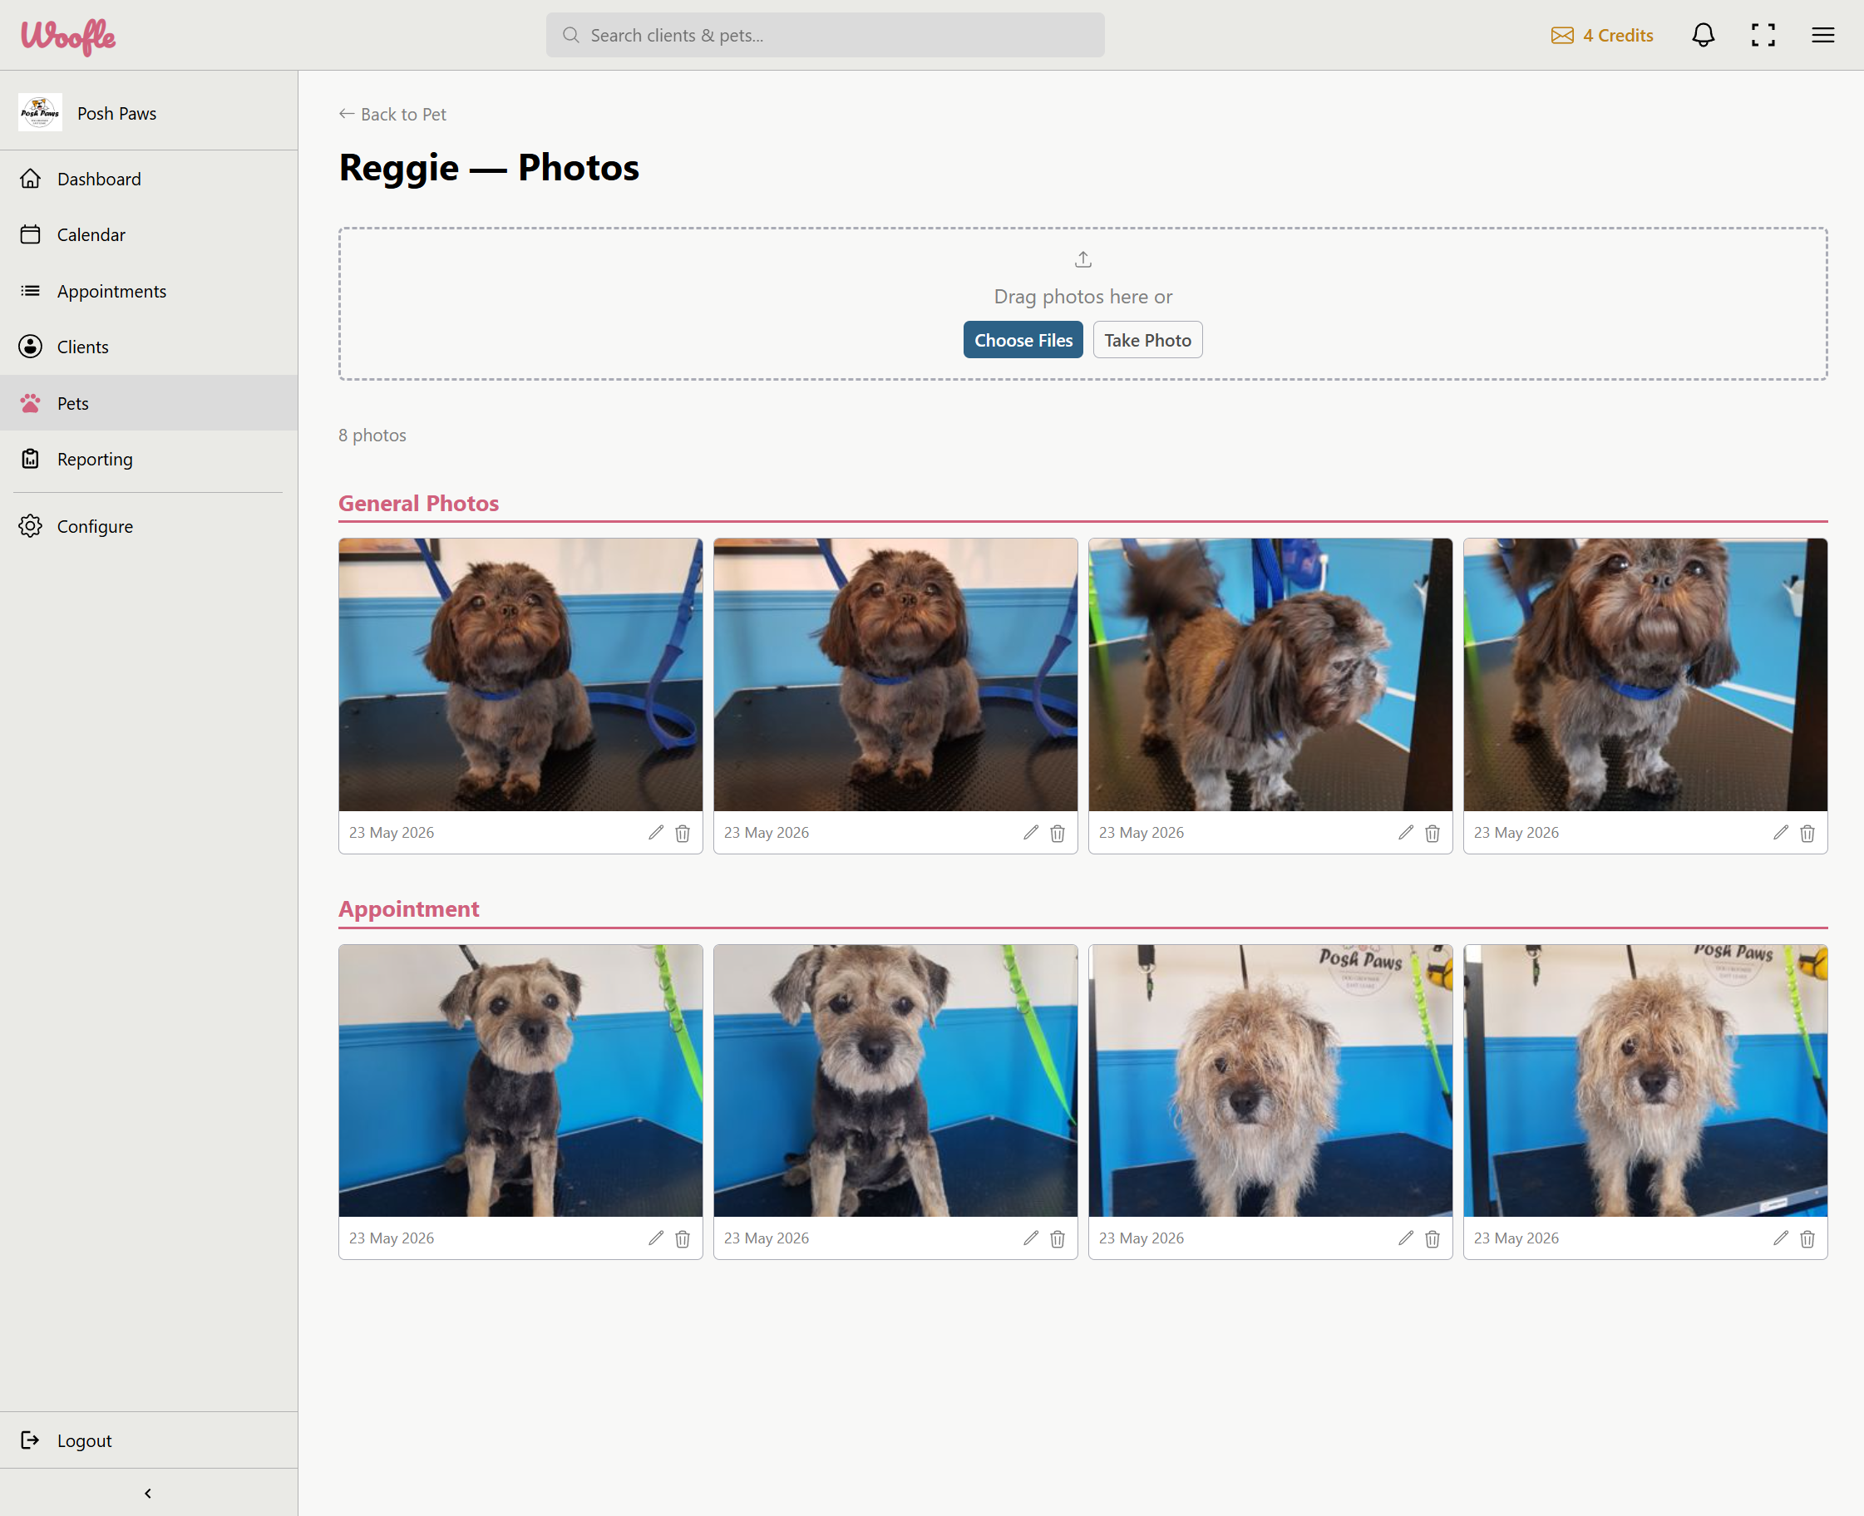Viewport: 1864px width, 1516px height.
Task: Click Logout in the sidebar
Action: click(x=149, y=1440)
